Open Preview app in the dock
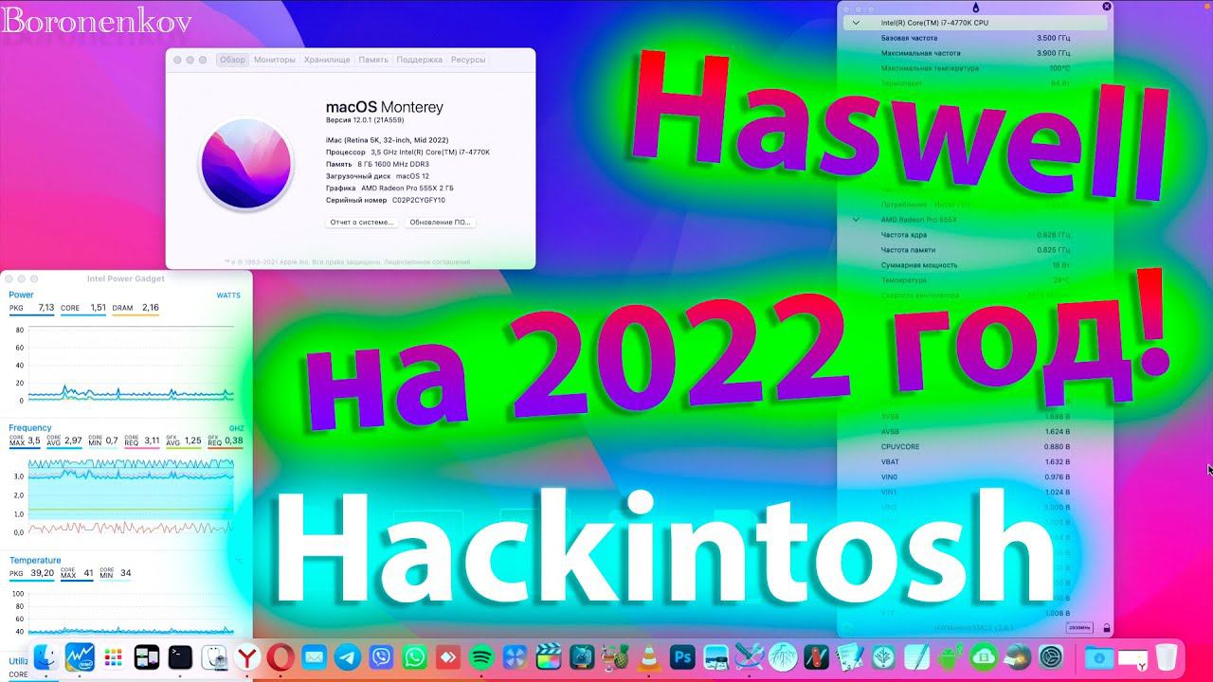This screenshot has width=1213, height=682. [716, 657]
